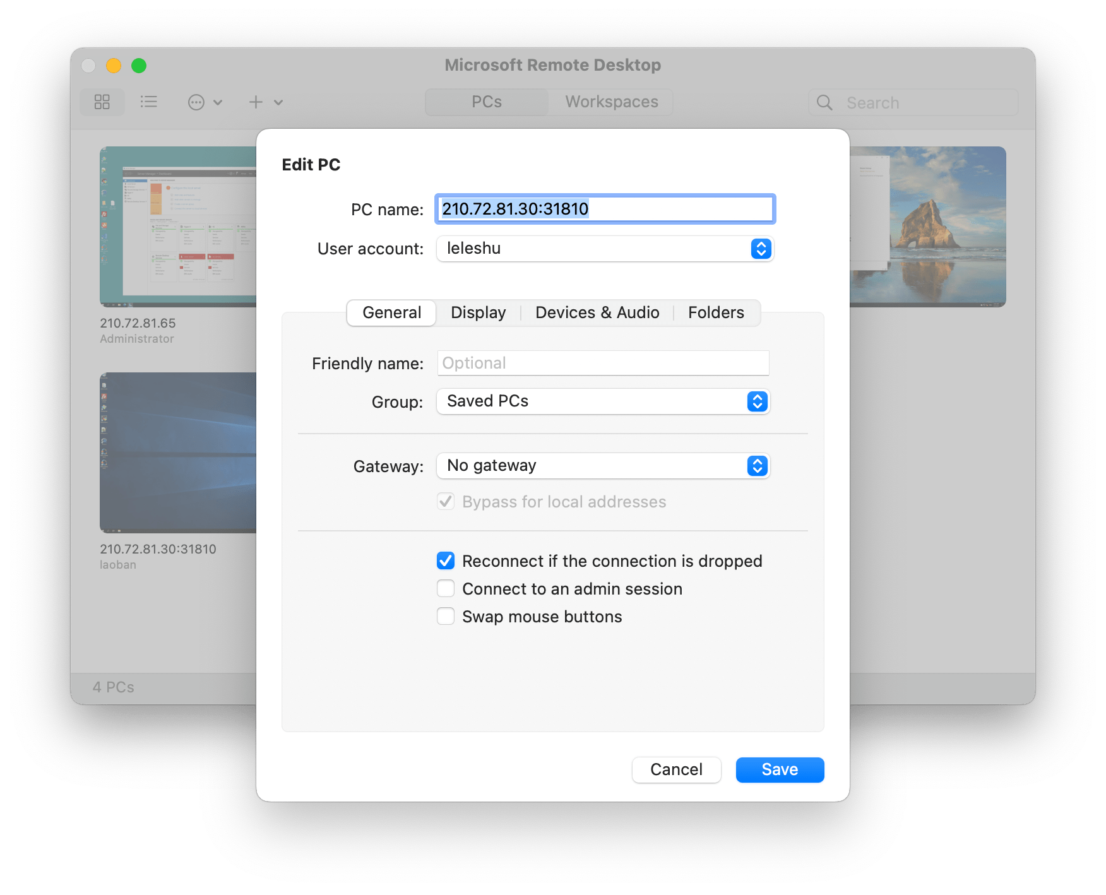
Task: Enable Connect to an admin session
Action: (x=446, y=588)
